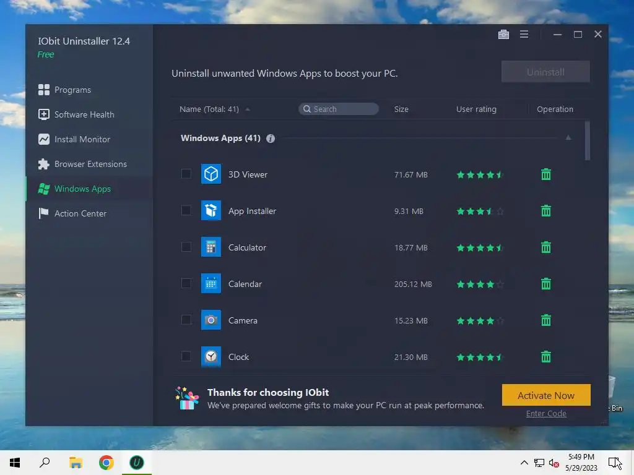Click the taskbar clock and date
This screenshot has height=475, width=634.
[x=581, y=463]
